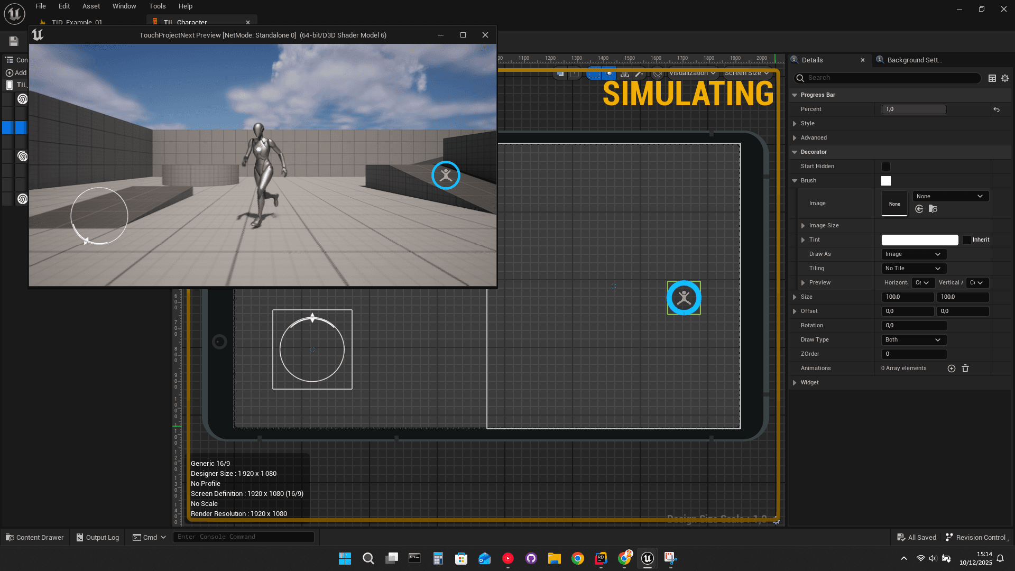This screenshot has width=1015, height=571.
Task: Reset the Percent value to default
Action: click(996, 109)
